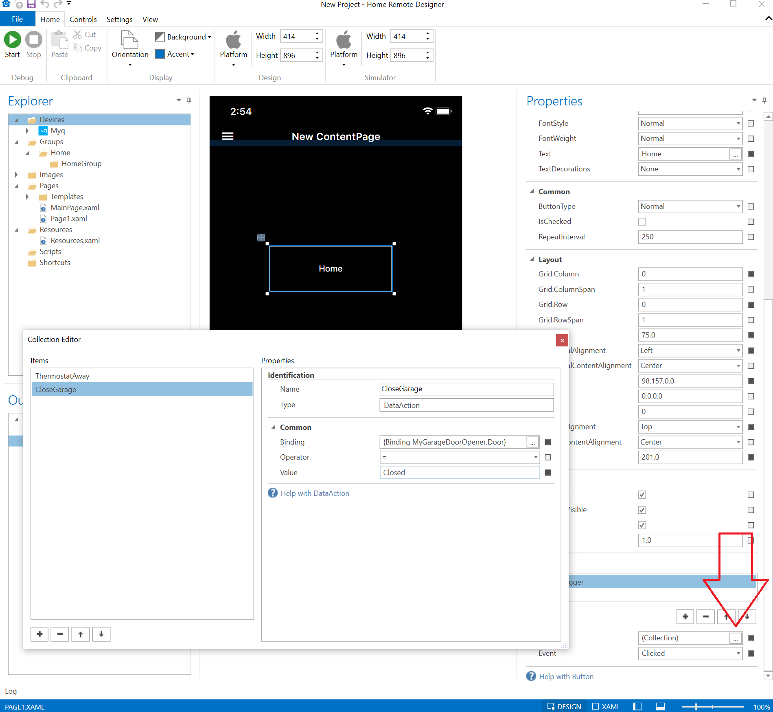Click the Undo arrow in title bar
The width and height of the screenshot is (773, 712).
[45, 4]
